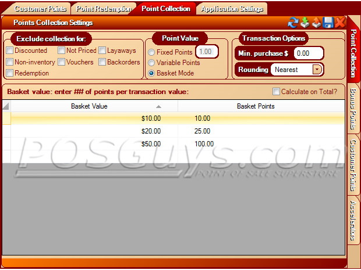Click the Min. purchase amount field
This screenshot has height=270, width=361.
308,53
